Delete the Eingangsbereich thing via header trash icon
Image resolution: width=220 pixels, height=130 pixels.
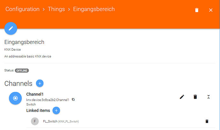[197, 10]
